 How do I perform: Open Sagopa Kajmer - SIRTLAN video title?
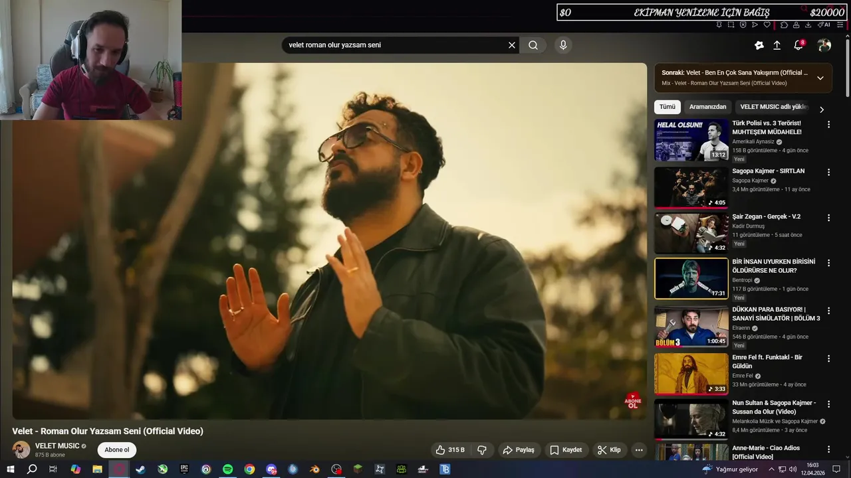(768, 171)
